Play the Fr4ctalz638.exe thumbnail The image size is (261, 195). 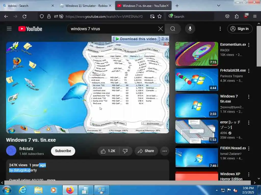[x=197, y=79]
